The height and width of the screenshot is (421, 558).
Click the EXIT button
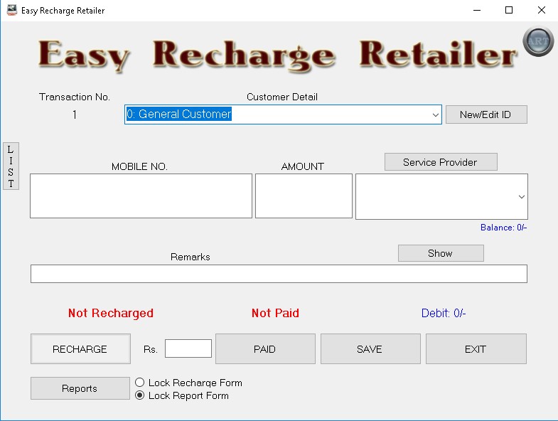476,349
